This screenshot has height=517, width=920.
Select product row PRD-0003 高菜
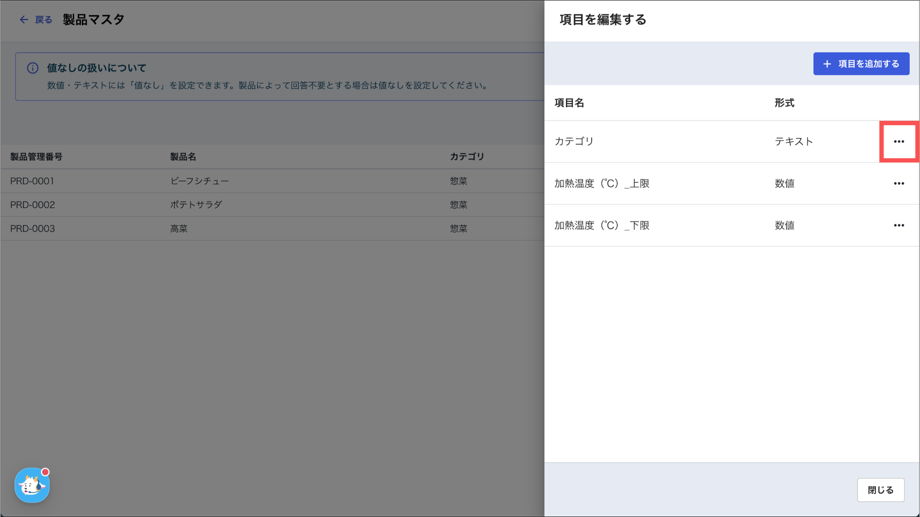pyautogui.click(x=272, y=229)
